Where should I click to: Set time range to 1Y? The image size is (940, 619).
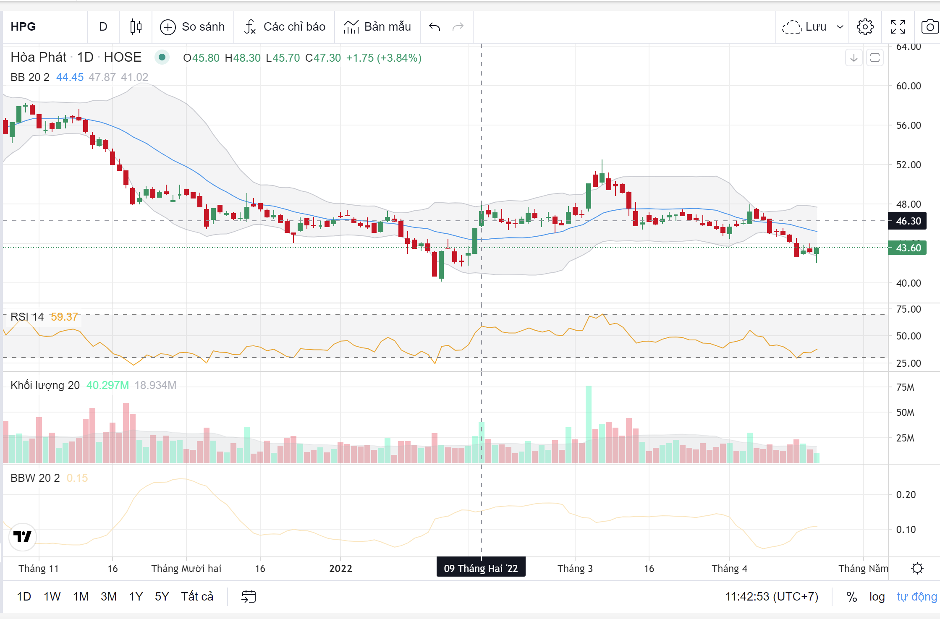136,596
